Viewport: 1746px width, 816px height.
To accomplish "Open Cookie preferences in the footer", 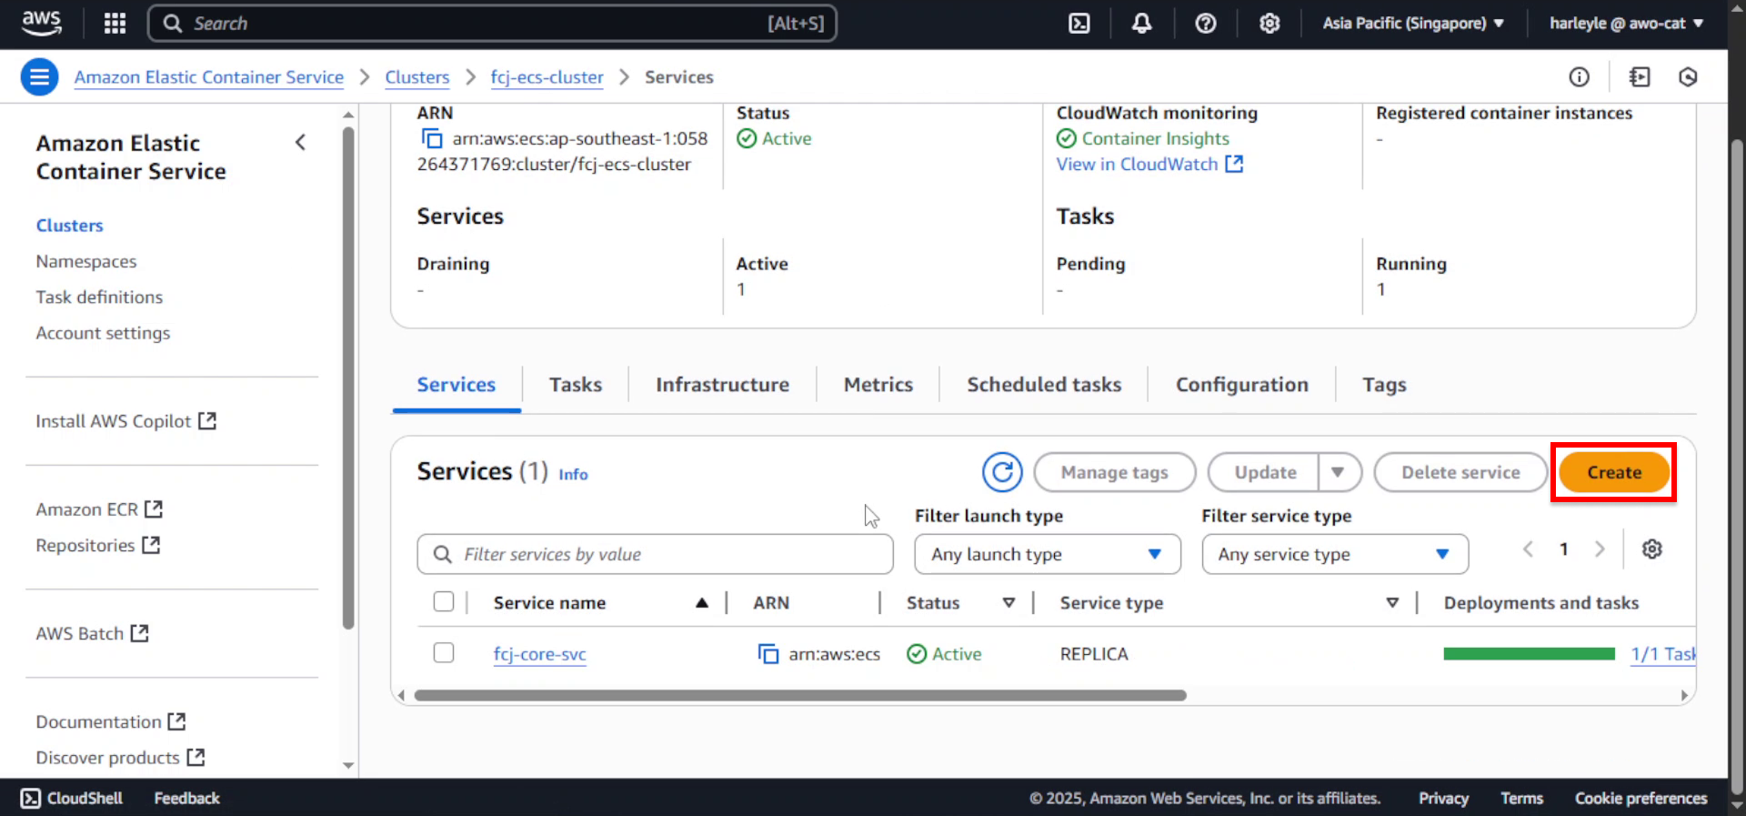I will coord(1641,798).
